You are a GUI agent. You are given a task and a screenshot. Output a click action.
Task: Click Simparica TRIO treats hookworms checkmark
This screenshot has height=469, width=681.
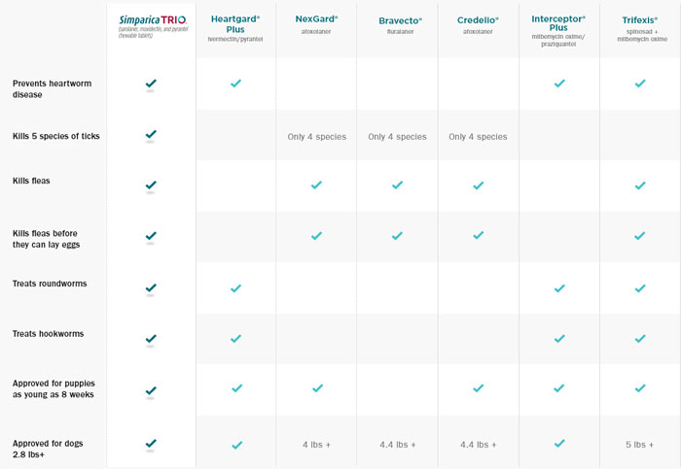(x=151, y=338)
